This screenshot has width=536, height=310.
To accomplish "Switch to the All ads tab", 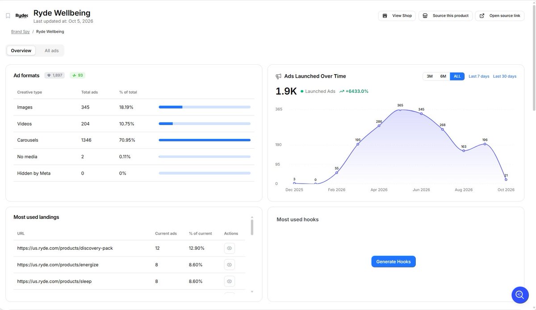I will pyautogui.click(x=51, y=50).
